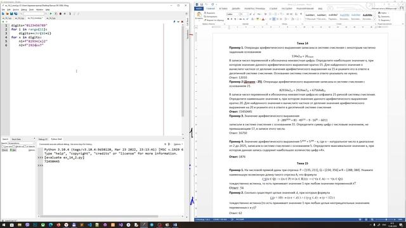Open the Python Shell Options dropdown
Viewport: 406px width, 228px height.
(x=178, y=144)
